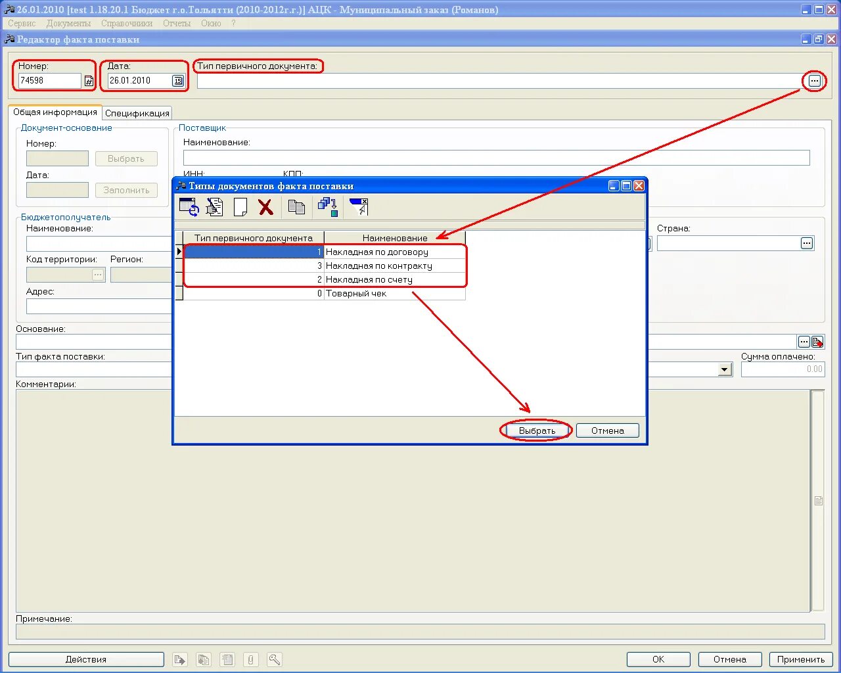Click the filter panel icon in dialog toolbar

tap(359, 207)
